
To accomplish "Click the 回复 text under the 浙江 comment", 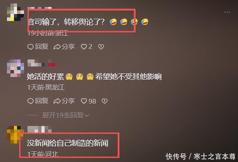I will coord(42,46).
